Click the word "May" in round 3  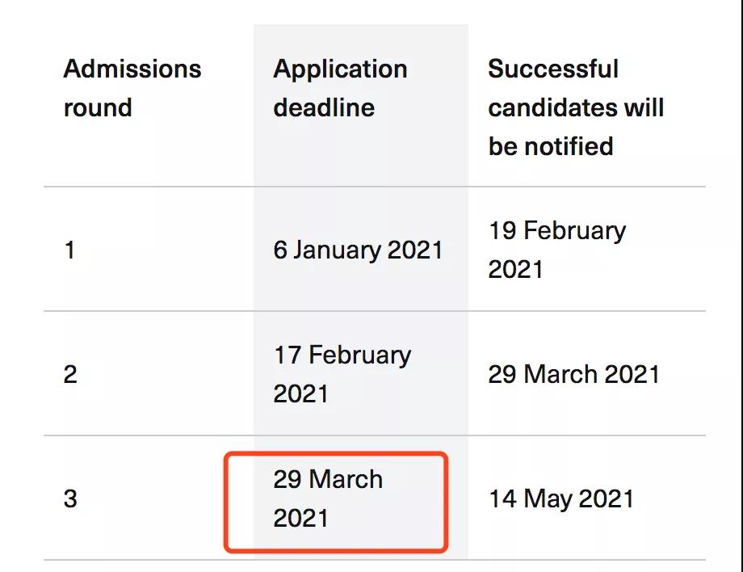click(x=549, y=498)
